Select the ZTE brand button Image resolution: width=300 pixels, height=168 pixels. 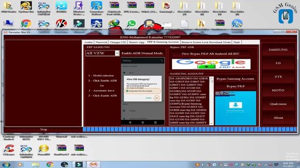pyautogui.click(x=278, y=77)
